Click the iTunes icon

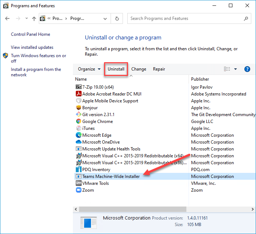pyautogui.click(x=79, y=128)
